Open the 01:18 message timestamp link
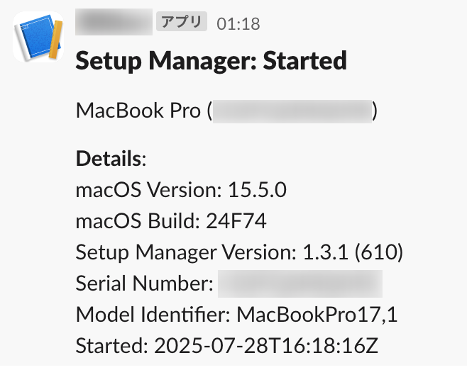Image resolution: width=467 pixels, height=370 pixels. (x=238, y=23)
